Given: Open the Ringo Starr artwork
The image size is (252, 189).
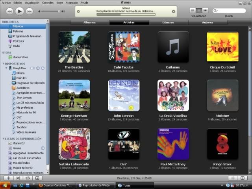Looking at the screenshot, I should tap(222, 144).
